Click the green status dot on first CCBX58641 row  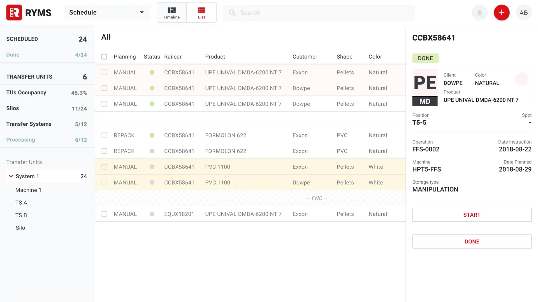tap(152, 72)
